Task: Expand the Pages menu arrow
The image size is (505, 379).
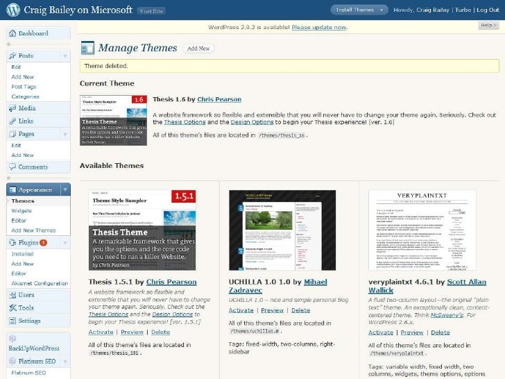Action: tap(65, 134)
